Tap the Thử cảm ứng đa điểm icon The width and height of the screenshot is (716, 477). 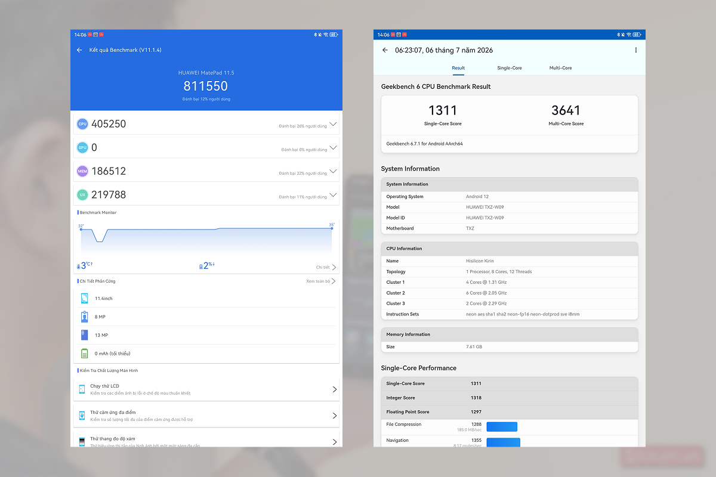click(x=82, y=416)
